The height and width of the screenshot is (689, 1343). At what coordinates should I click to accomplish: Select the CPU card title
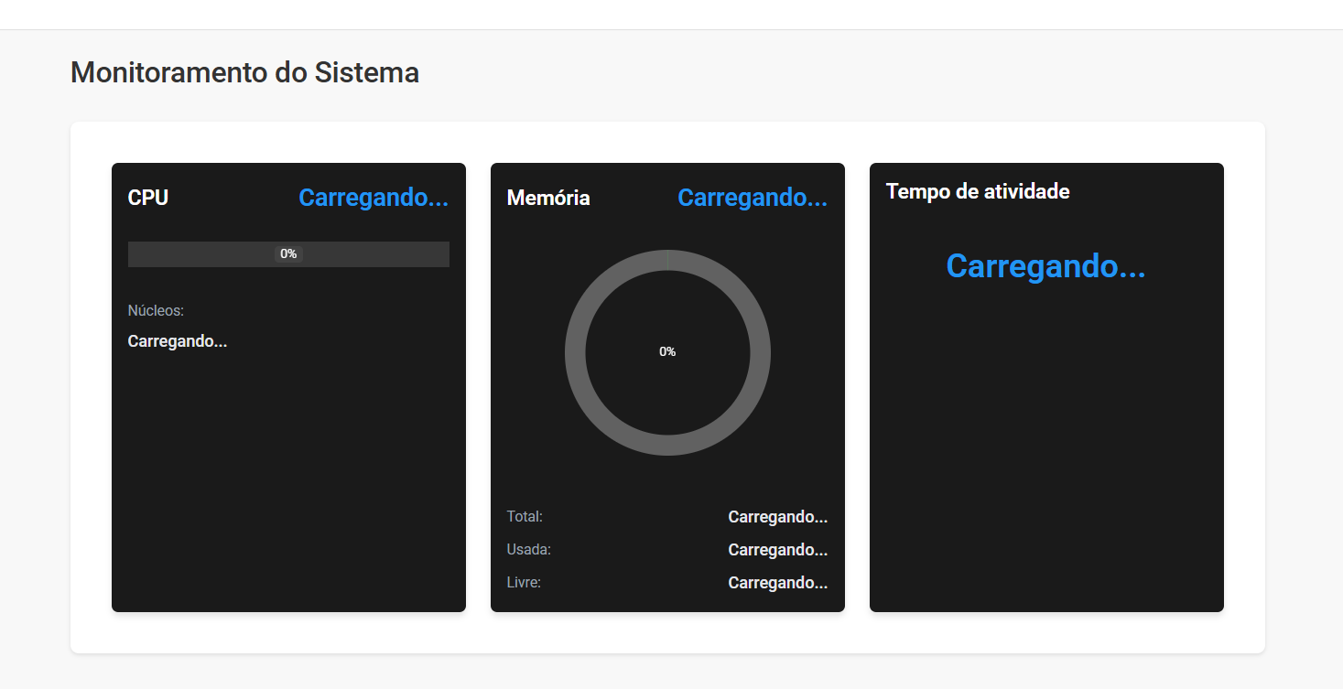(148, 198)
